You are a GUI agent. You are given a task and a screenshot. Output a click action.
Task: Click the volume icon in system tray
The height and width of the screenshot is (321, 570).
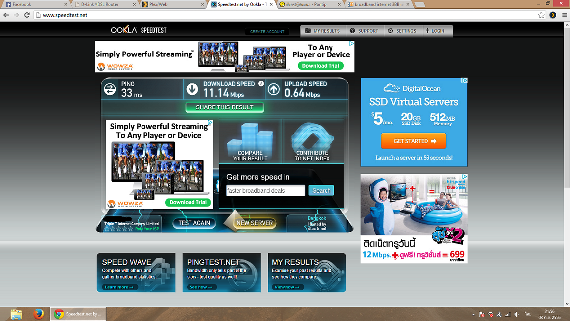point(517,314)
